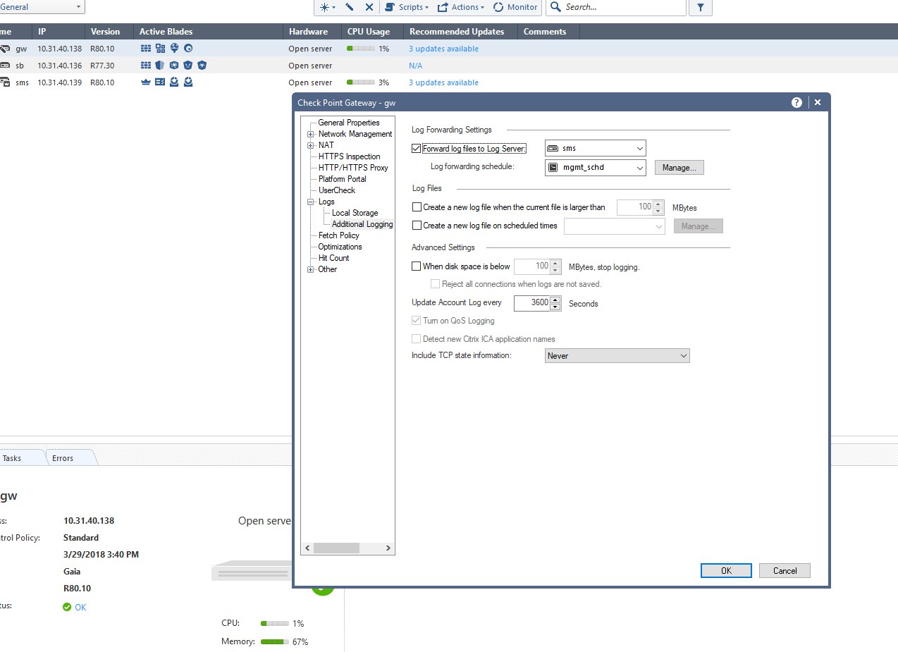Click stepper next to 3600 seconds
This screenshot has width=898, height=652.
tap(555, 303)
